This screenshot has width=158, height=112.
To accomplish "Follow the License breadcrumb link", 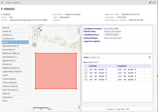I will (x=9, y=3).
